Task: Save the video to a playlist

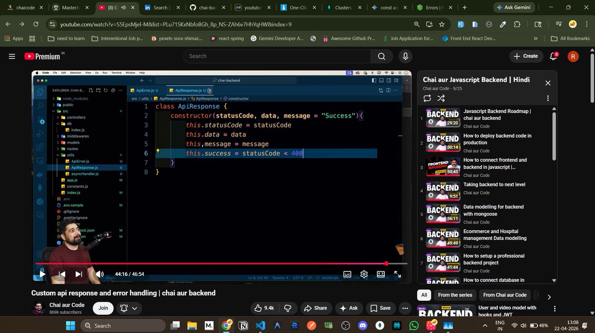Action: pyautogui.click(x=380, y=308)
